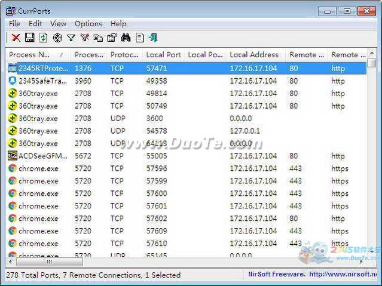The height and width of the screenshot is (286, 382).
Task: Click the red X close connections icon
Action: click(x=16, y=38)
